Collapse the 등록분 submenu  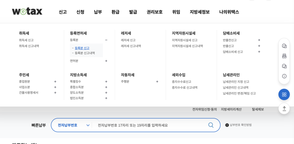pos(106,40)
